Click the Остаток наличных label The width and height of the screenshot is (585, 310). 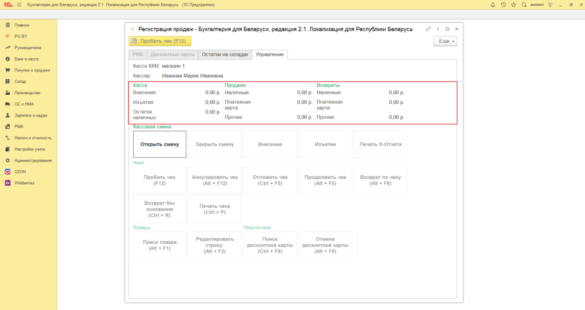(145, 115)
